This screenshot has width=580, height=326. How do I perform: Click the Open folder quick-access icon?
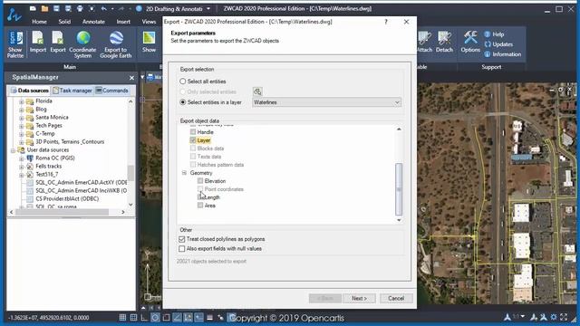[44, 8]
